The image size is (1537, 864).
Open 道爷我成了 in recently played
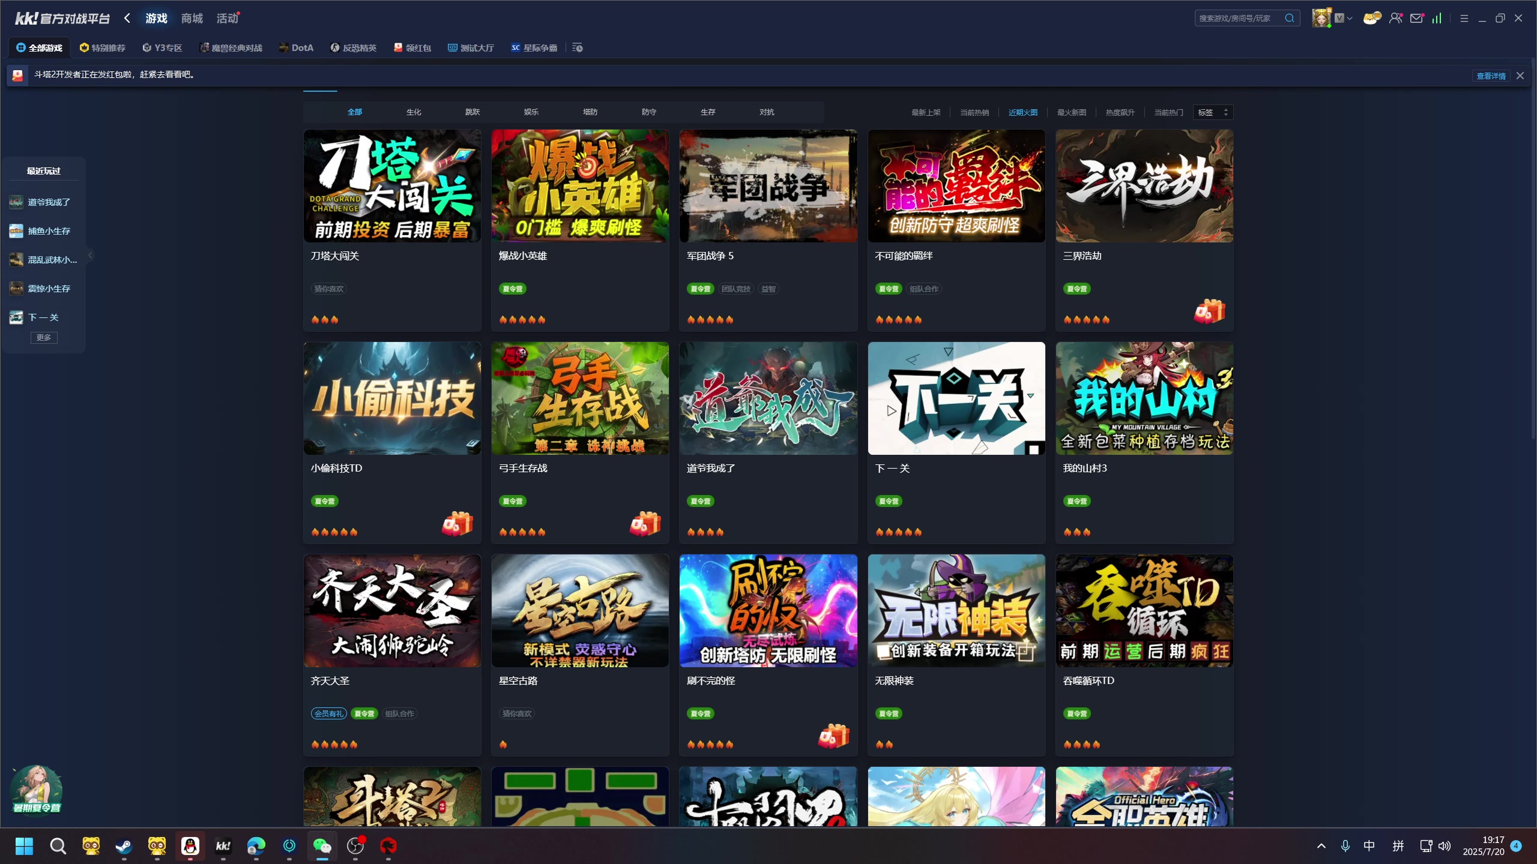(43, 202)
